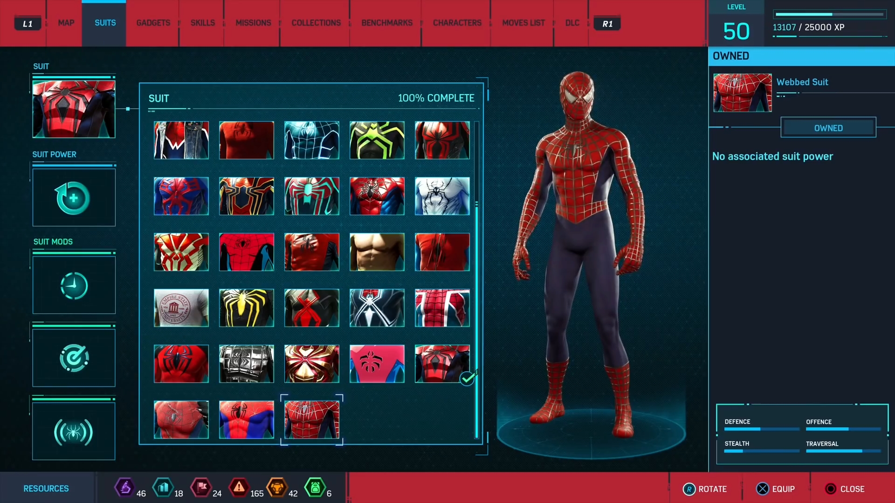Select the black suit with white spider

coord(377,308)
